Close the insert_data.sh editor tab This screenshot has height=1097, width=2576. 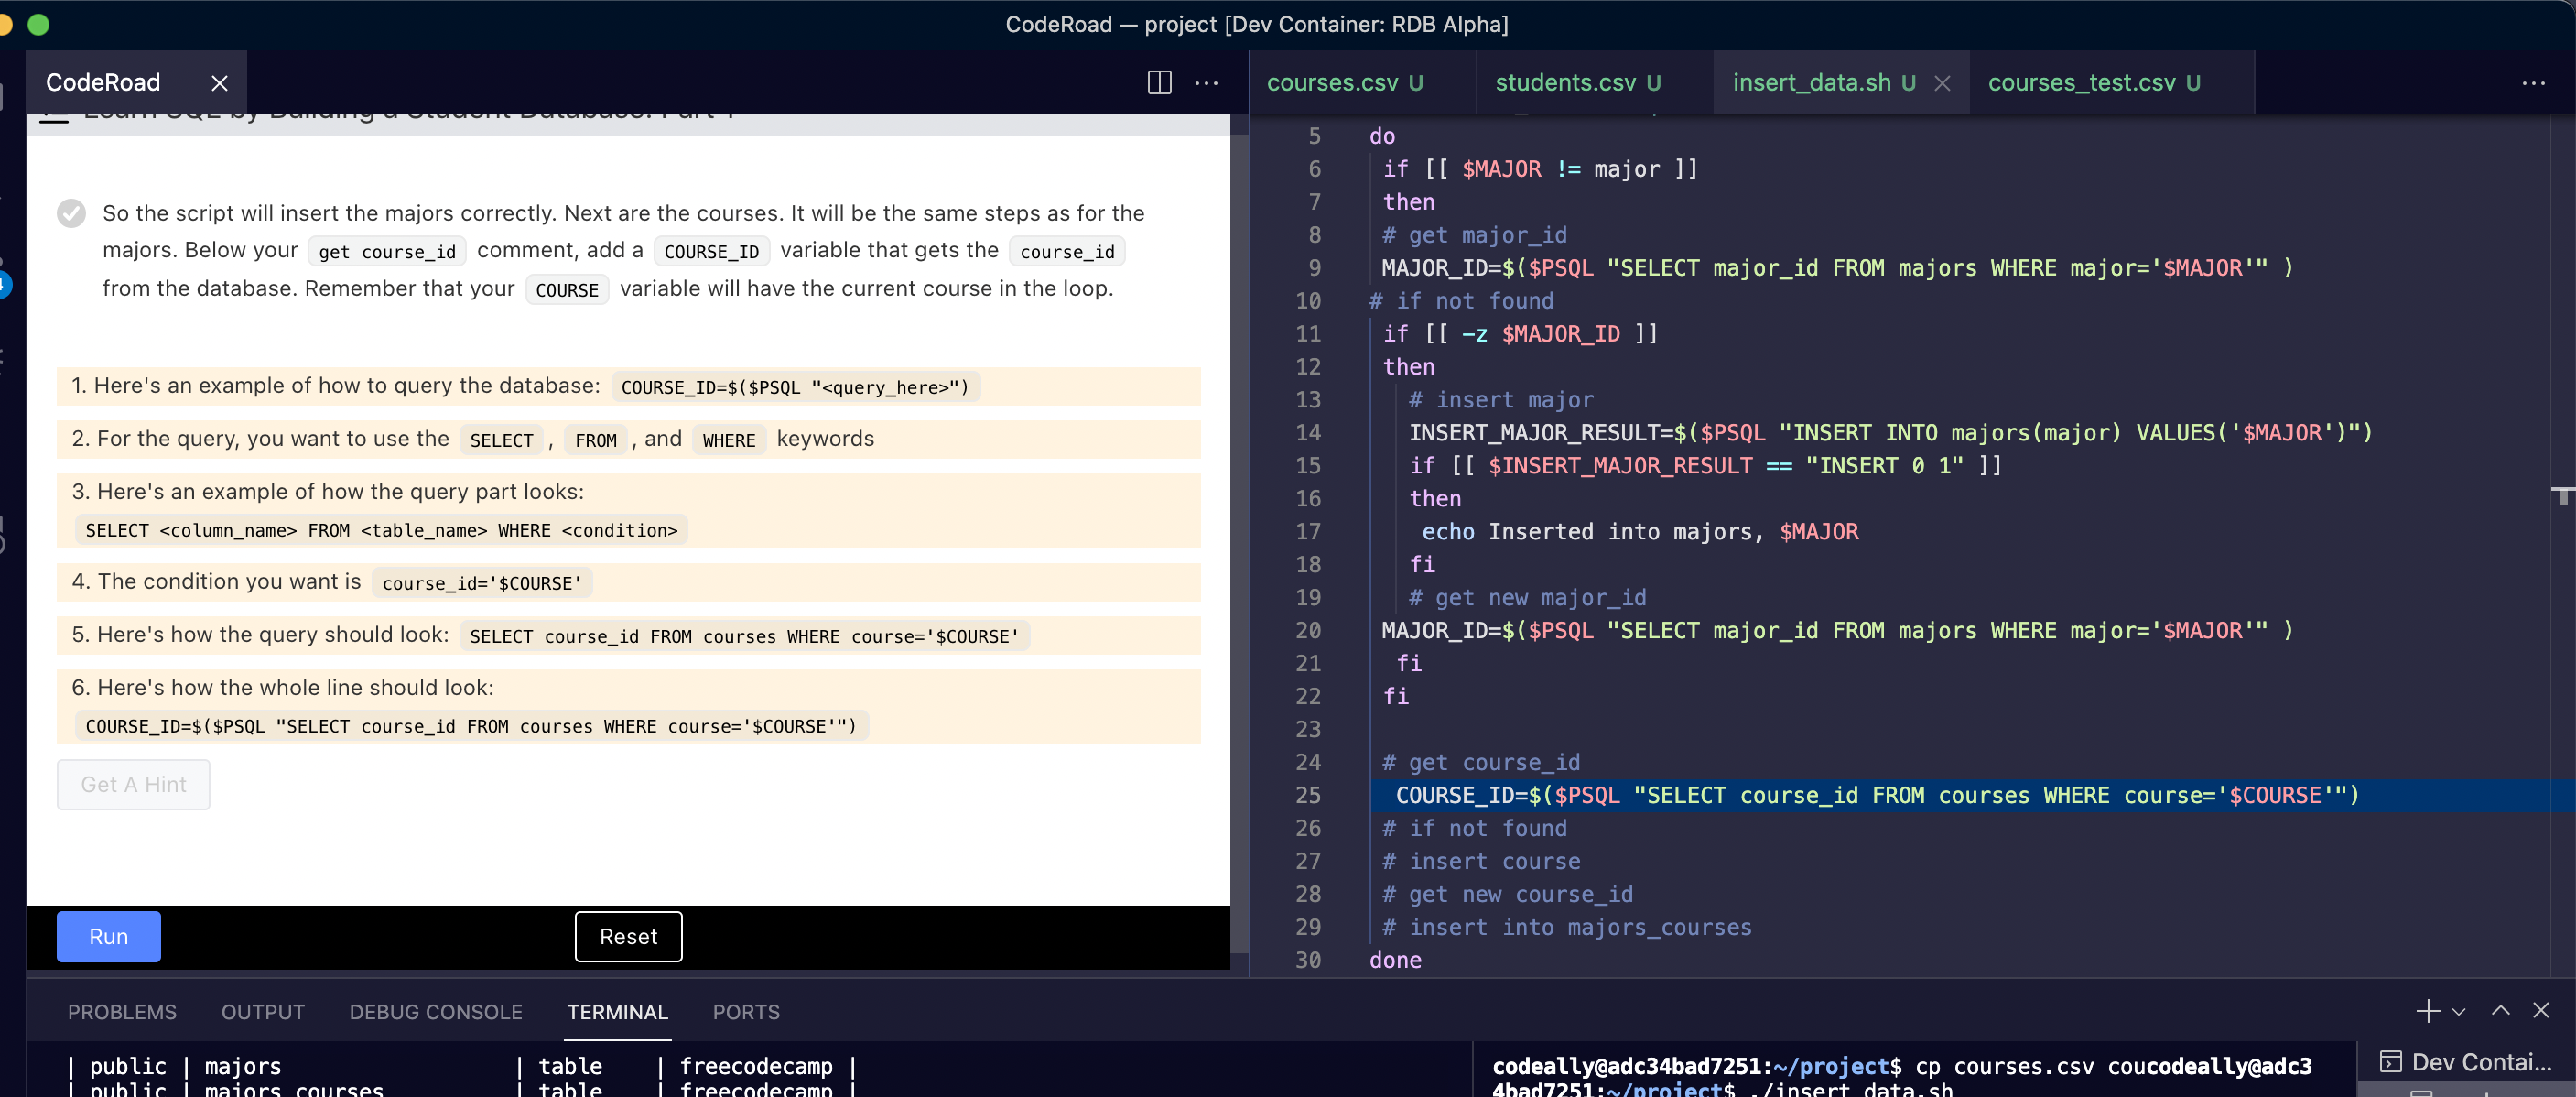(1942, 83)
